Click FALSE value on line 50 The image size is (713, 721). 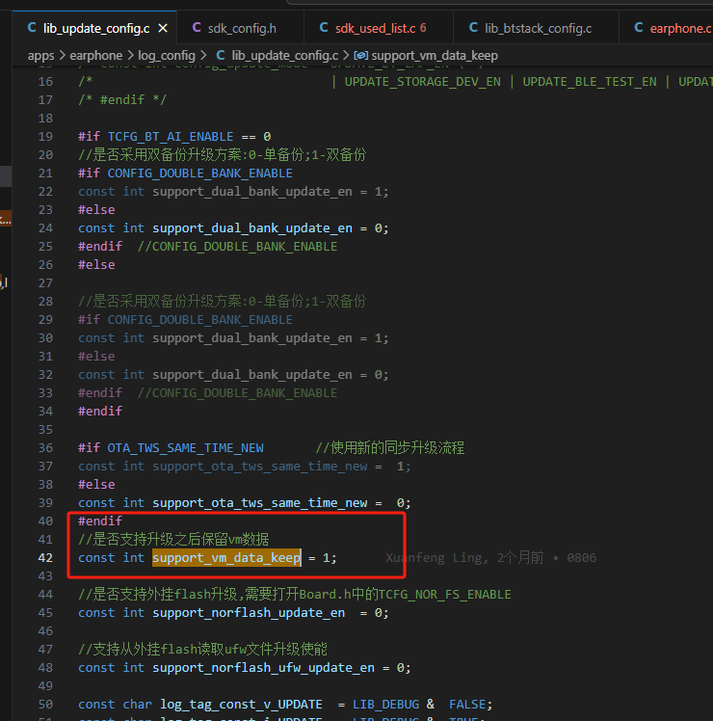467,705
